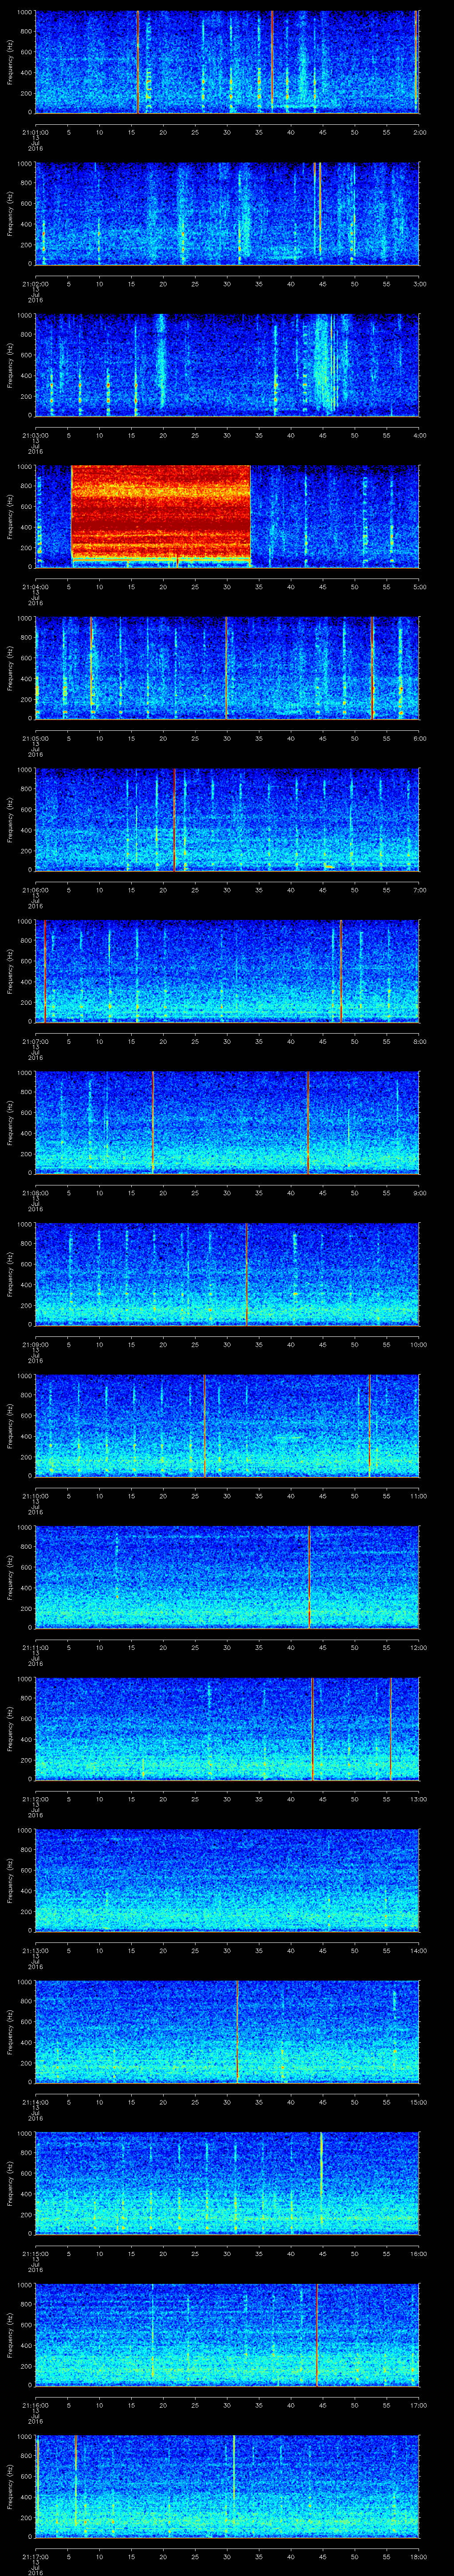Click the 21:07:00 start time label
The image size is (454, 2576).
(x=35, y=1041)
